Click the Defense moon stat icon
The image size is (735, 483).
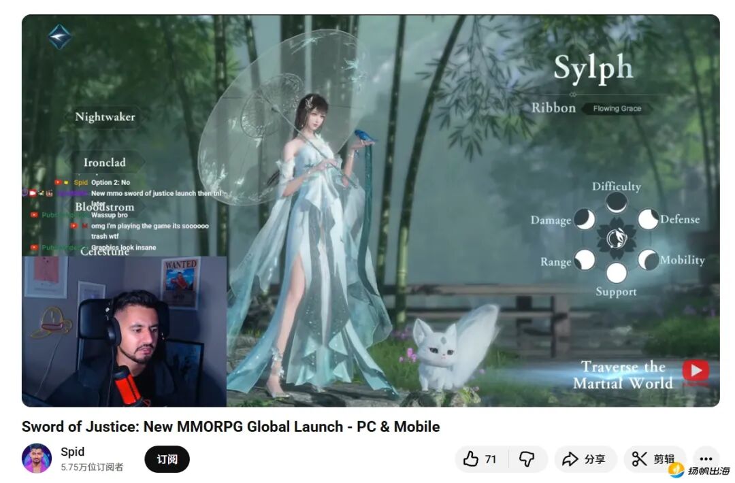648,219
